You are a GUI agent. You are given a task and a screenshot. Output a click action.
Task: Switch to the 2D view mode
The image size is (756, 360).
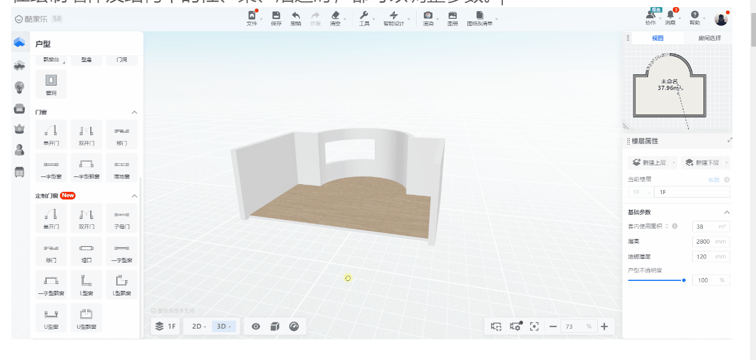tap(198, 326)
